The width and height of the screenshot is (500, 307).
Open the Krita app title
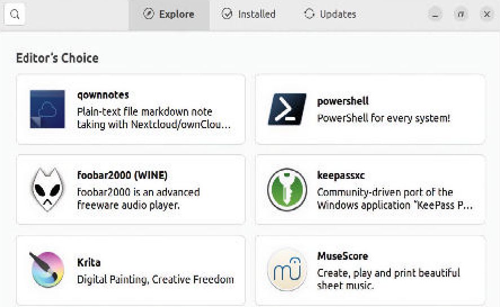(x=89, y=263)
